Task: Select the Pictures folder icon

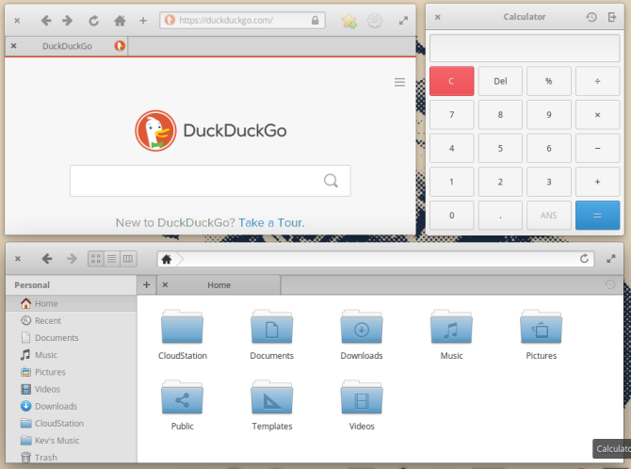Action: [542, 327]
